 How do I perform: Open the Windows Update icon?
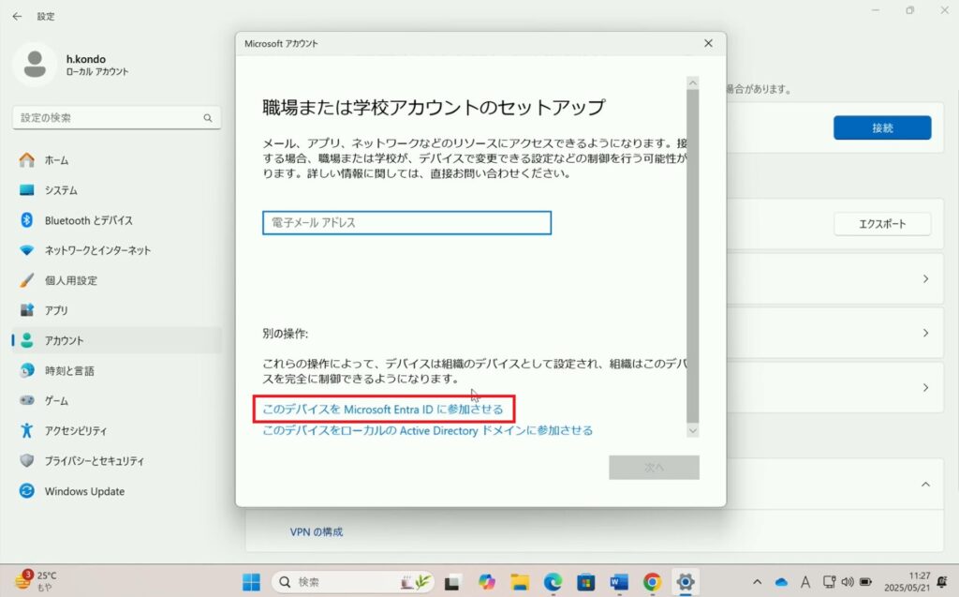point(27,491)
